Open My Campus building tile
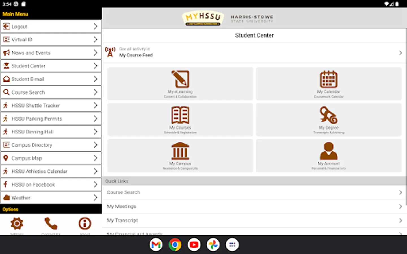The image size is (407, 254). [180, 156]
